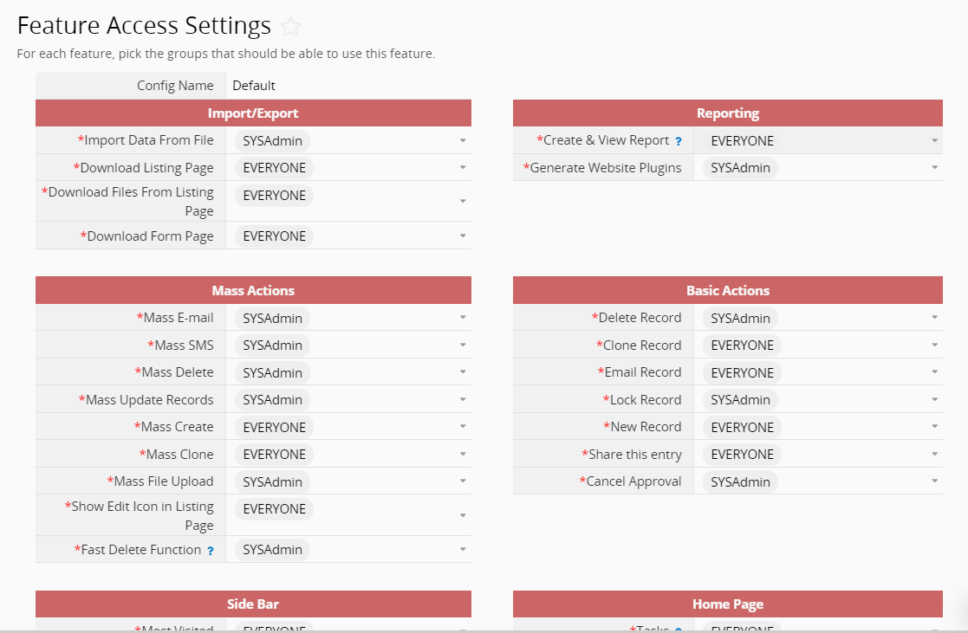Click the star icon next to Feature Access Settings

click(290, 26)
